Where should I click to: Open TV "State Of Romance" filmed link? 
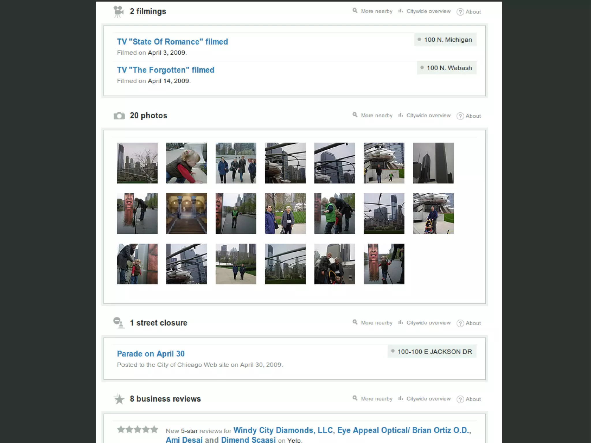pyautogui.click(x=172, y=42)
